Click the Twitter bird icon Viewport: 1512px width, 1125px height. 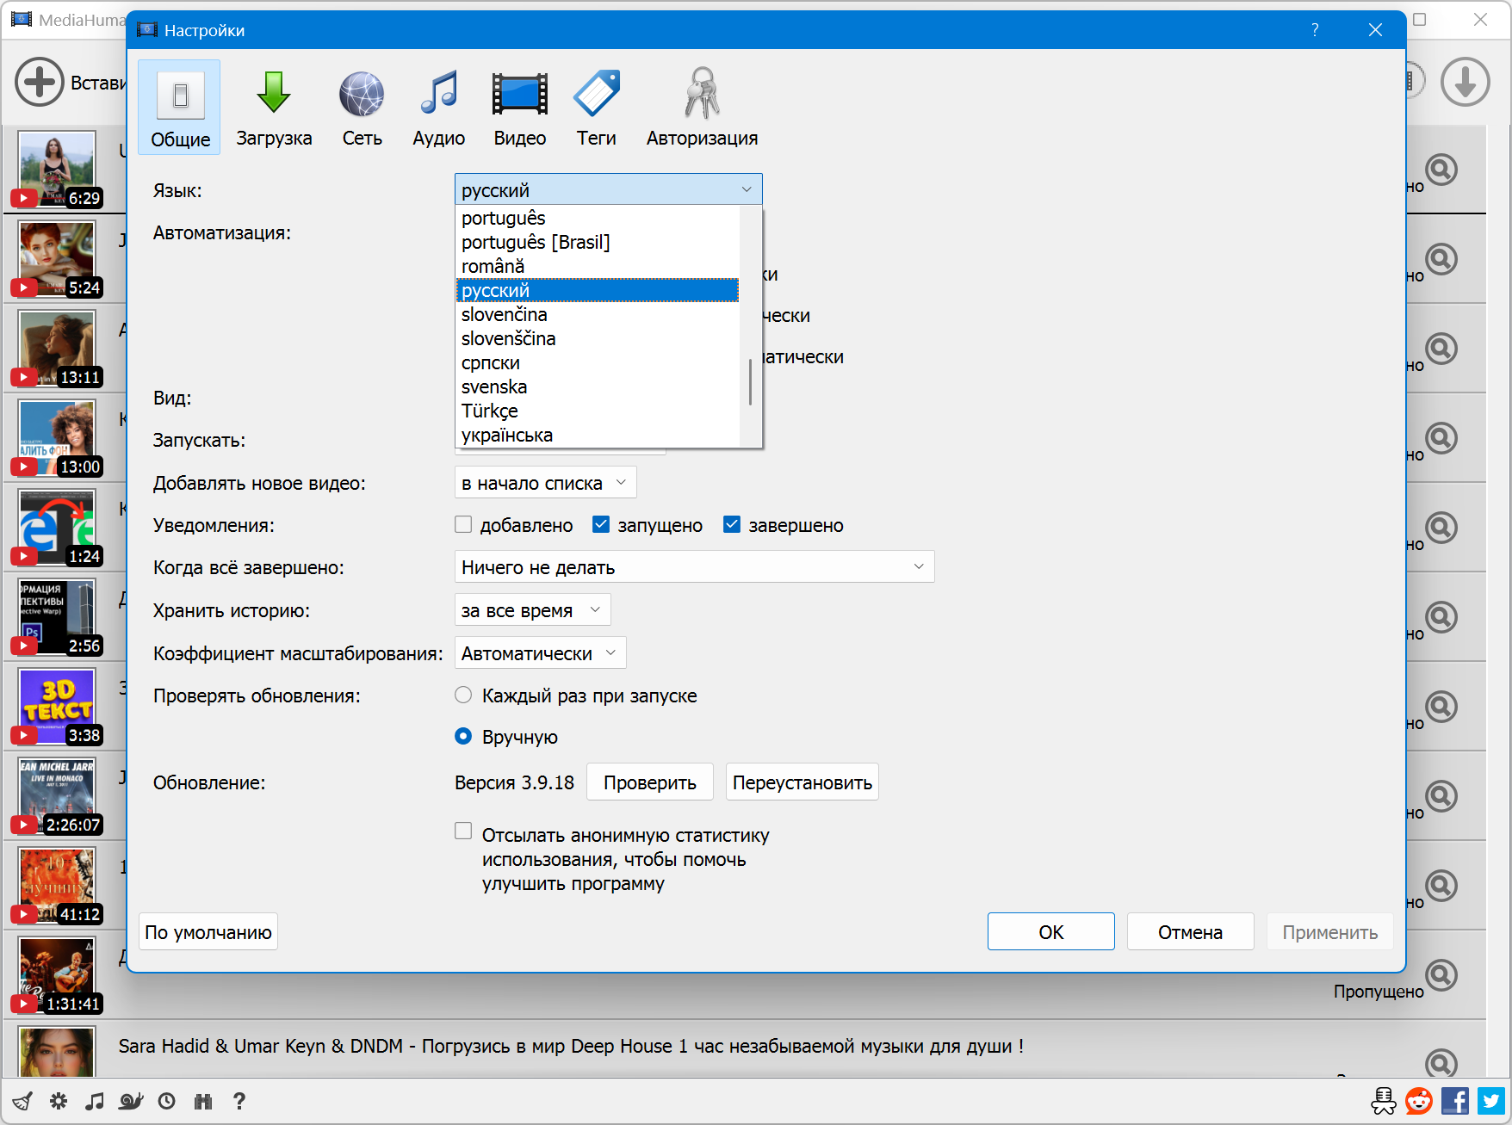(x=1490, y=1101)
